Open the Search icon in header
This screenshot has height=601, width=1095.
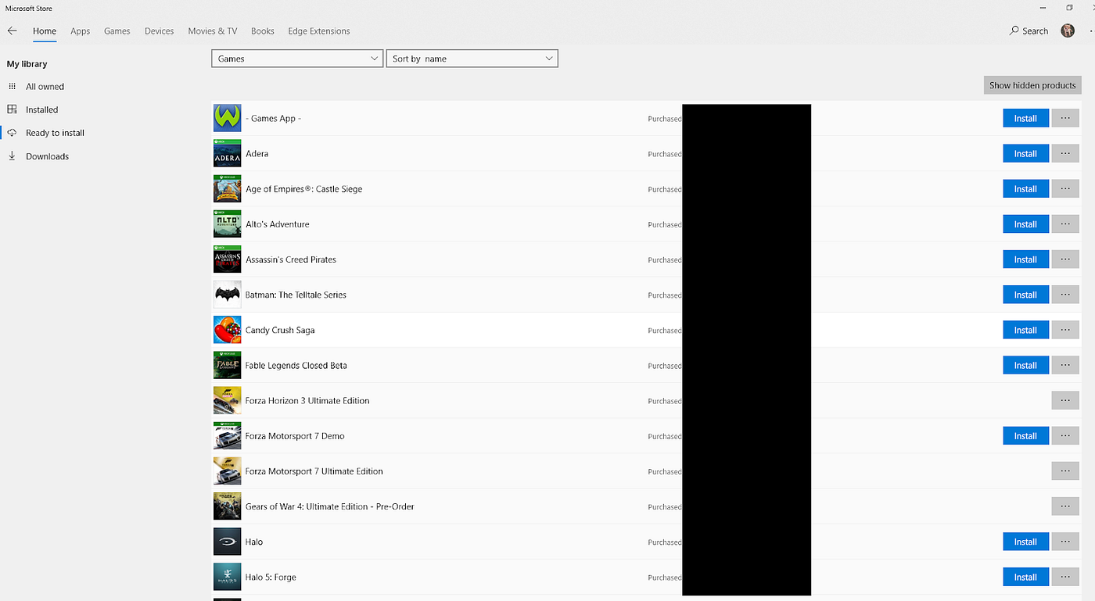pyautogui.click(x=1014, y=31)
